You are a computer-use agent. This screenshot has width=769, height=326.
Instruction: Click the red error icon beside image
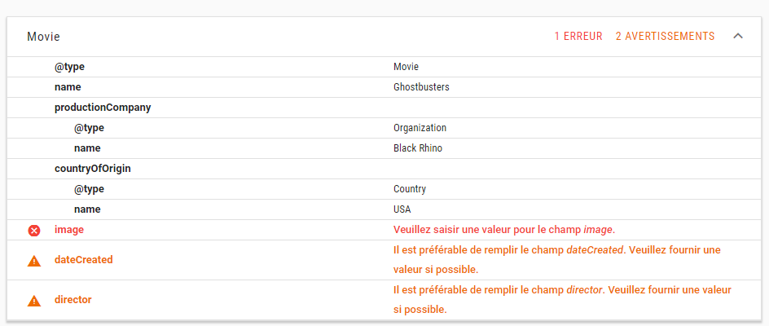[x=34, y=231]
